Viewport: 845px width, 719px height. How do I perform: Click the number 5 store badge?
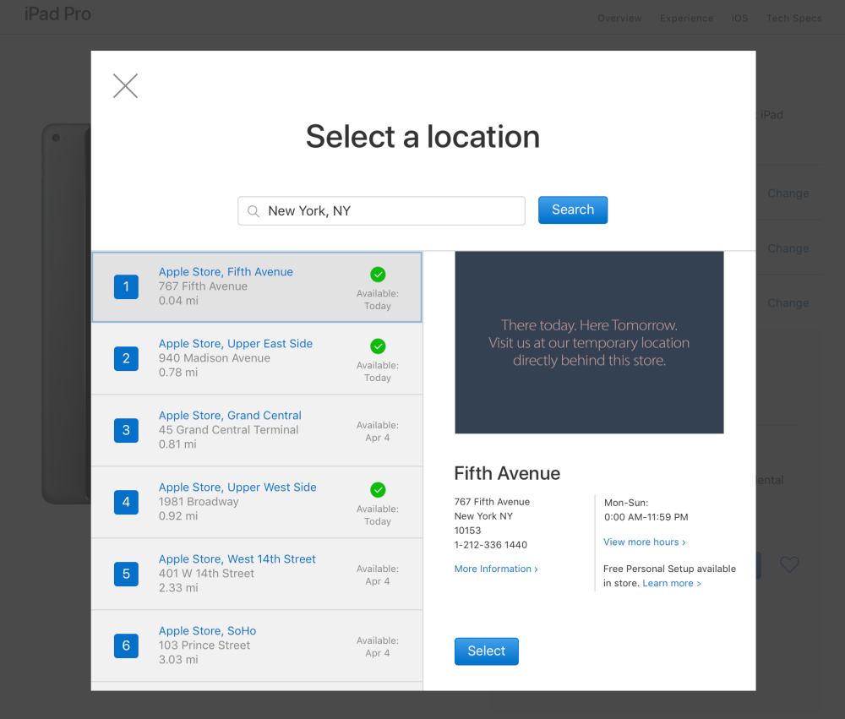tap(126, 575)
